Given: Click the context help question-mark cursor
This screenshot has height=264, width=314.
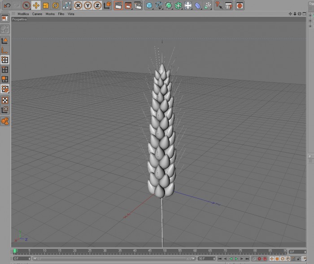Looking at the screenshot, I should [219, 5].
